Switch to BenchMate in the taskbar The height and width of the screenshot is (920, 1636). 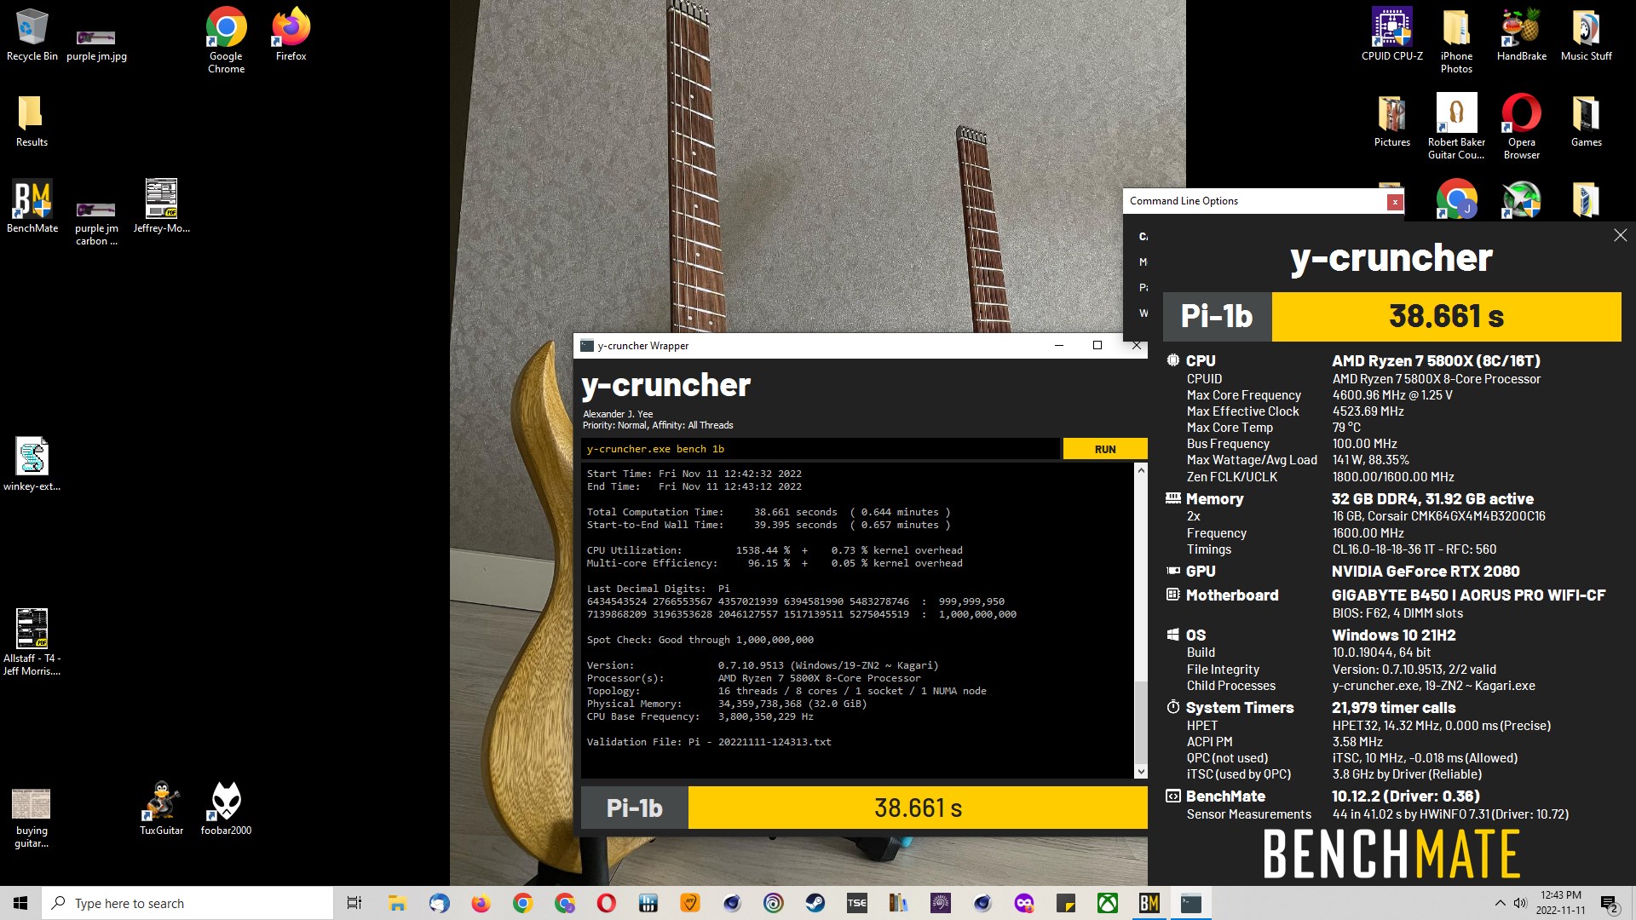(x=1149, y=903)
